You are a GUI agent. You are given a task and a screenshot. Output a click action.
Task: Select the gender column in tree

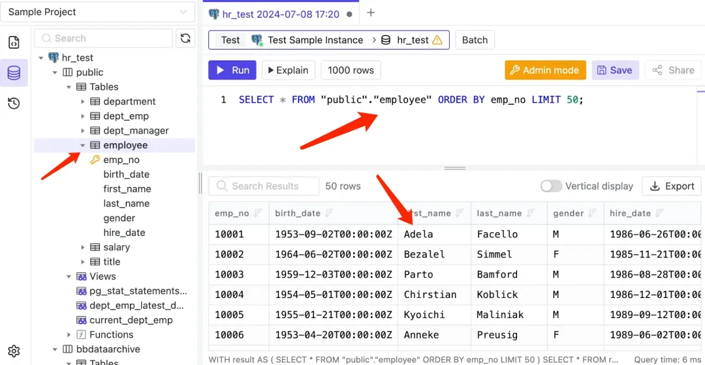click(119, 218)
